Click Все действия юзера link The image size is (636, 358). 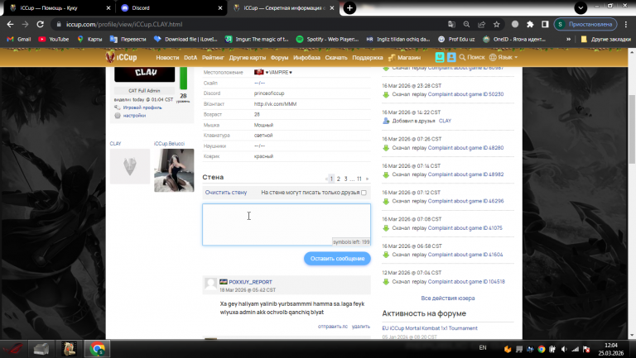pos(448,298)
